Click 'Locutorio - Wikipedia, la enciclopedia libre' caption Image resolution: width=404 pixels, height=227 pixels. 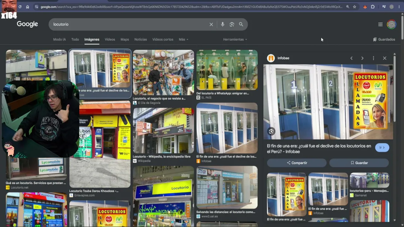pyautogui.click(x=162, y=156)
